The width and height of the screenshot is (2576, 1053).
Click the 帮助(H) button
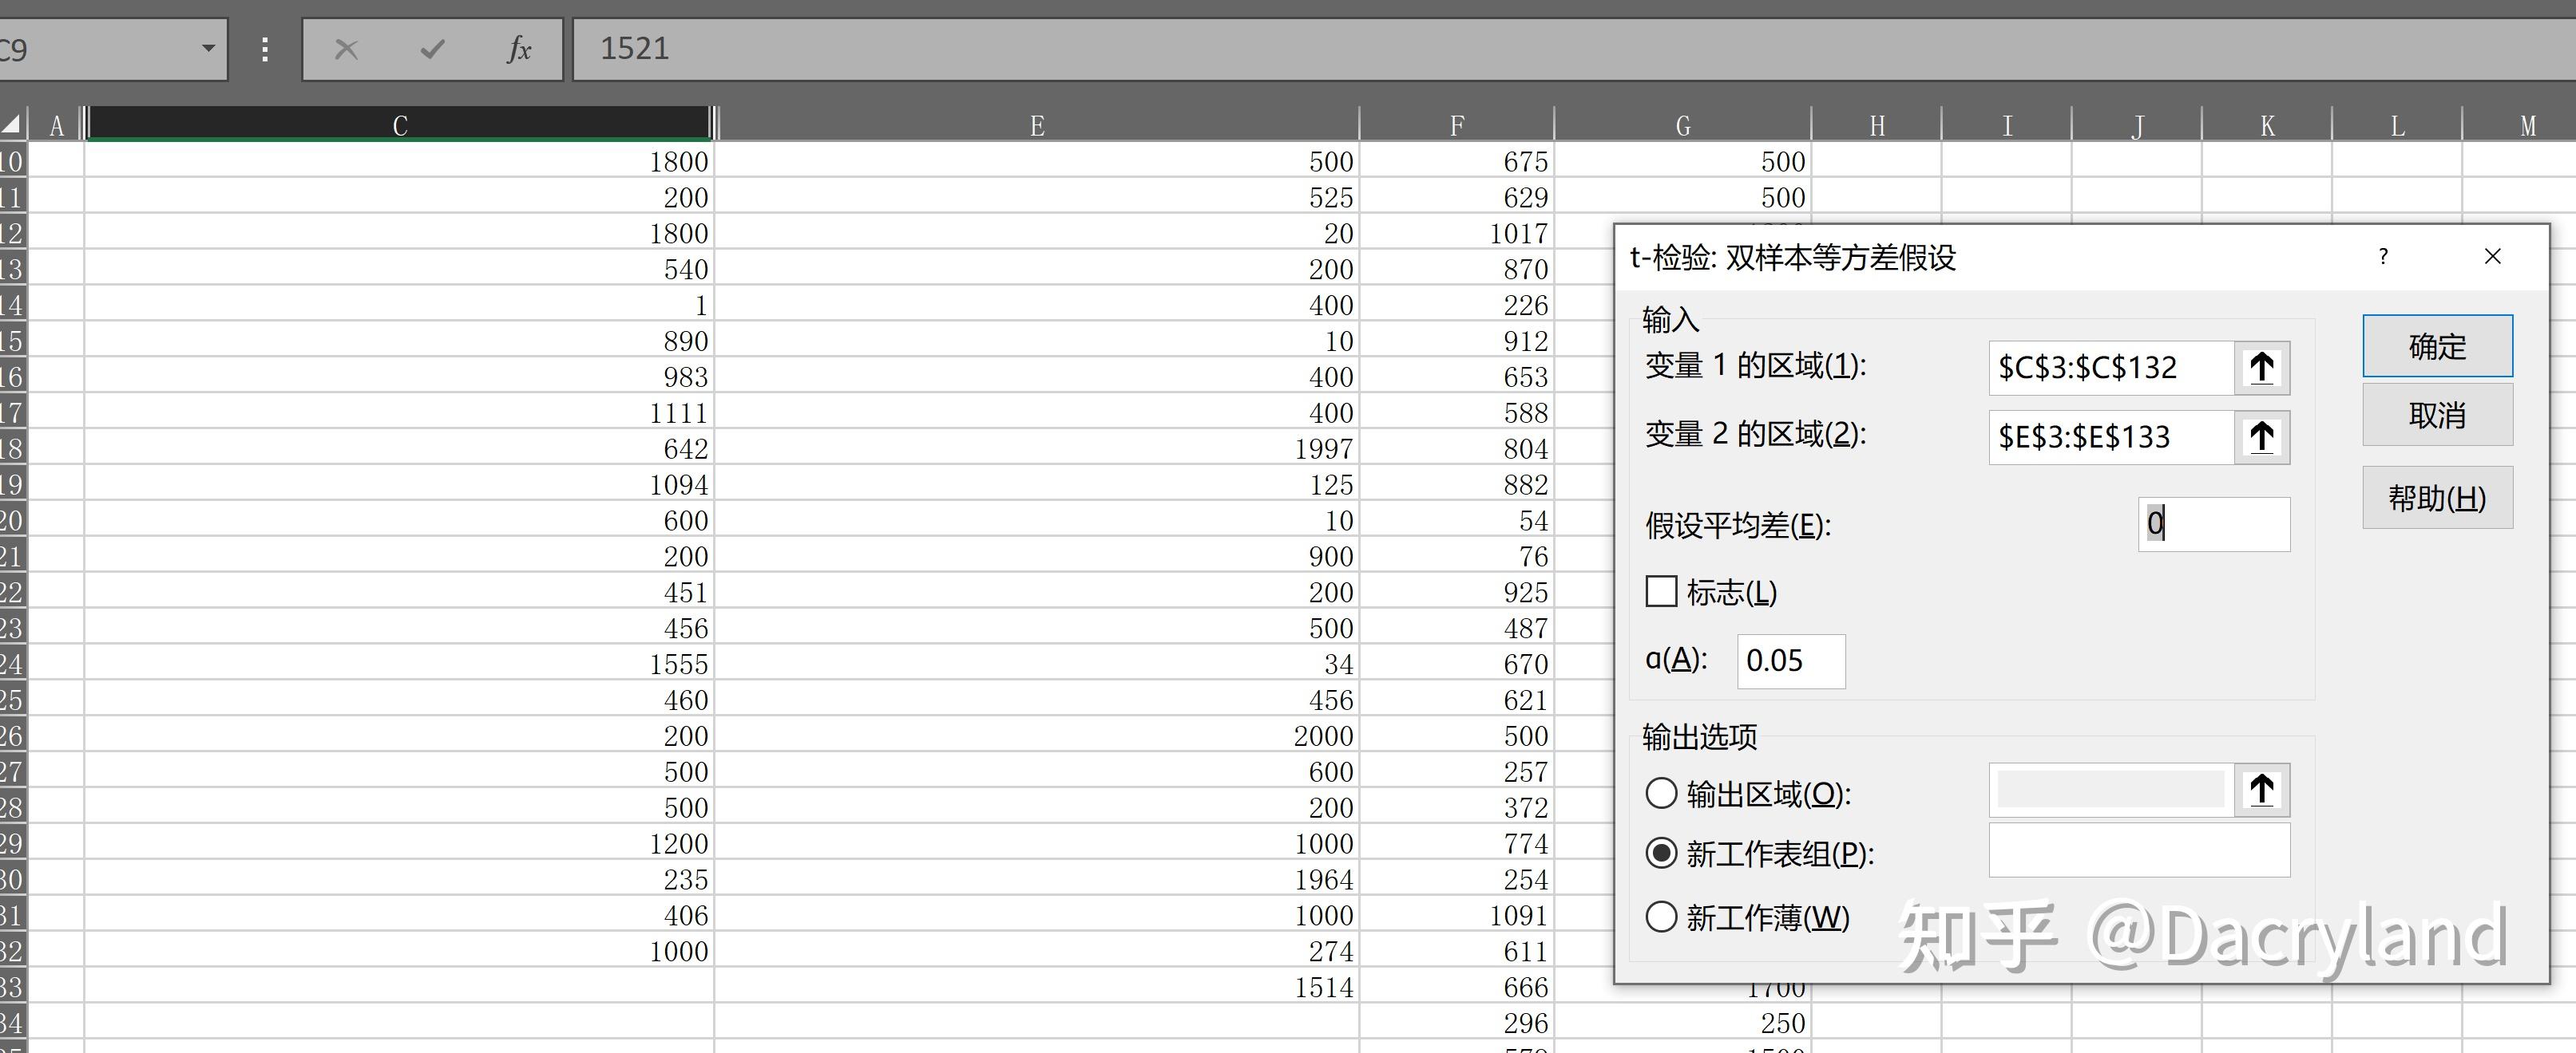tap(2437, 498)
